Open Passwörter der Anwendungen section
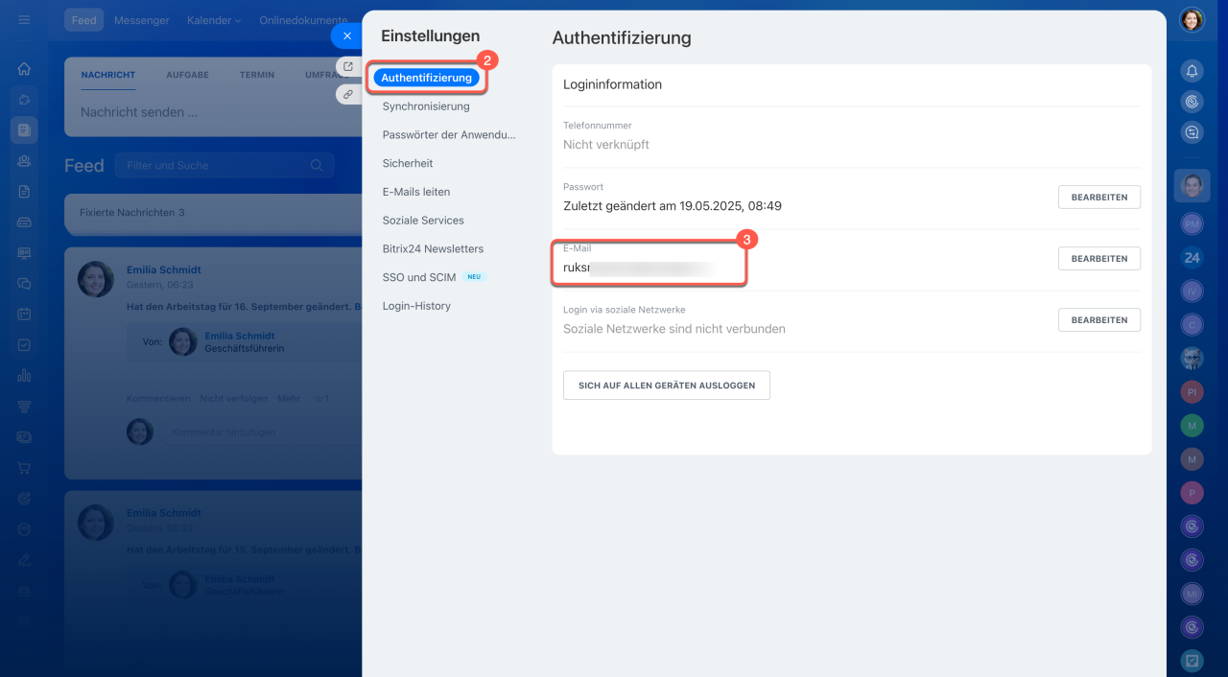 click(x=449, y=135)
